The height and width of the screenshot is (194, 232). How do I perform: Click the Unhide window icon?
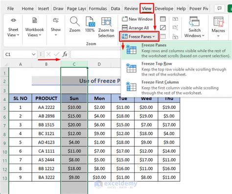162,36
